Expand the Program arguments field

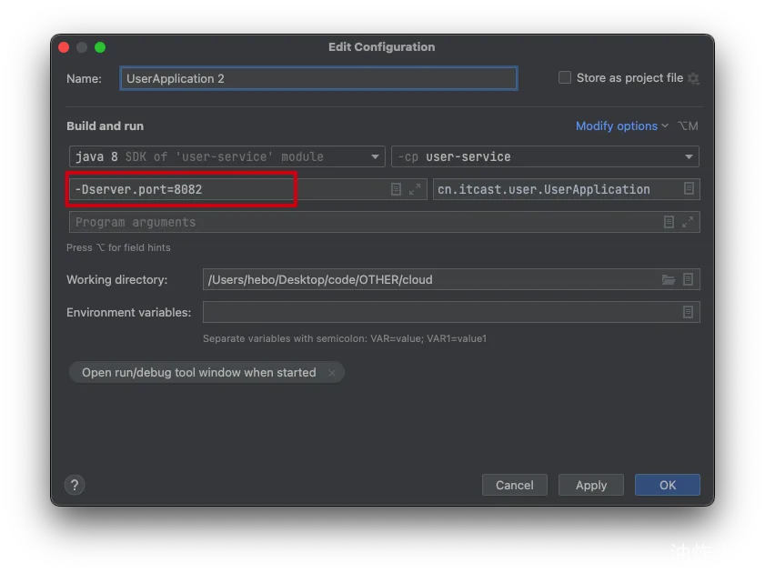(688, 222)
